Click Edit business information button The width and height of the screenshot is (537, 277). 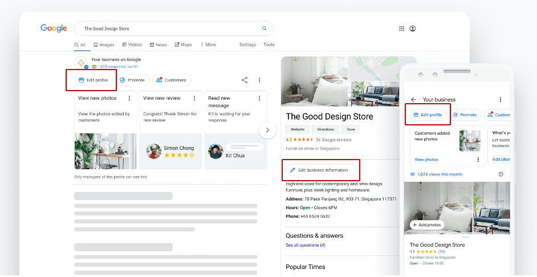(322, 170)
